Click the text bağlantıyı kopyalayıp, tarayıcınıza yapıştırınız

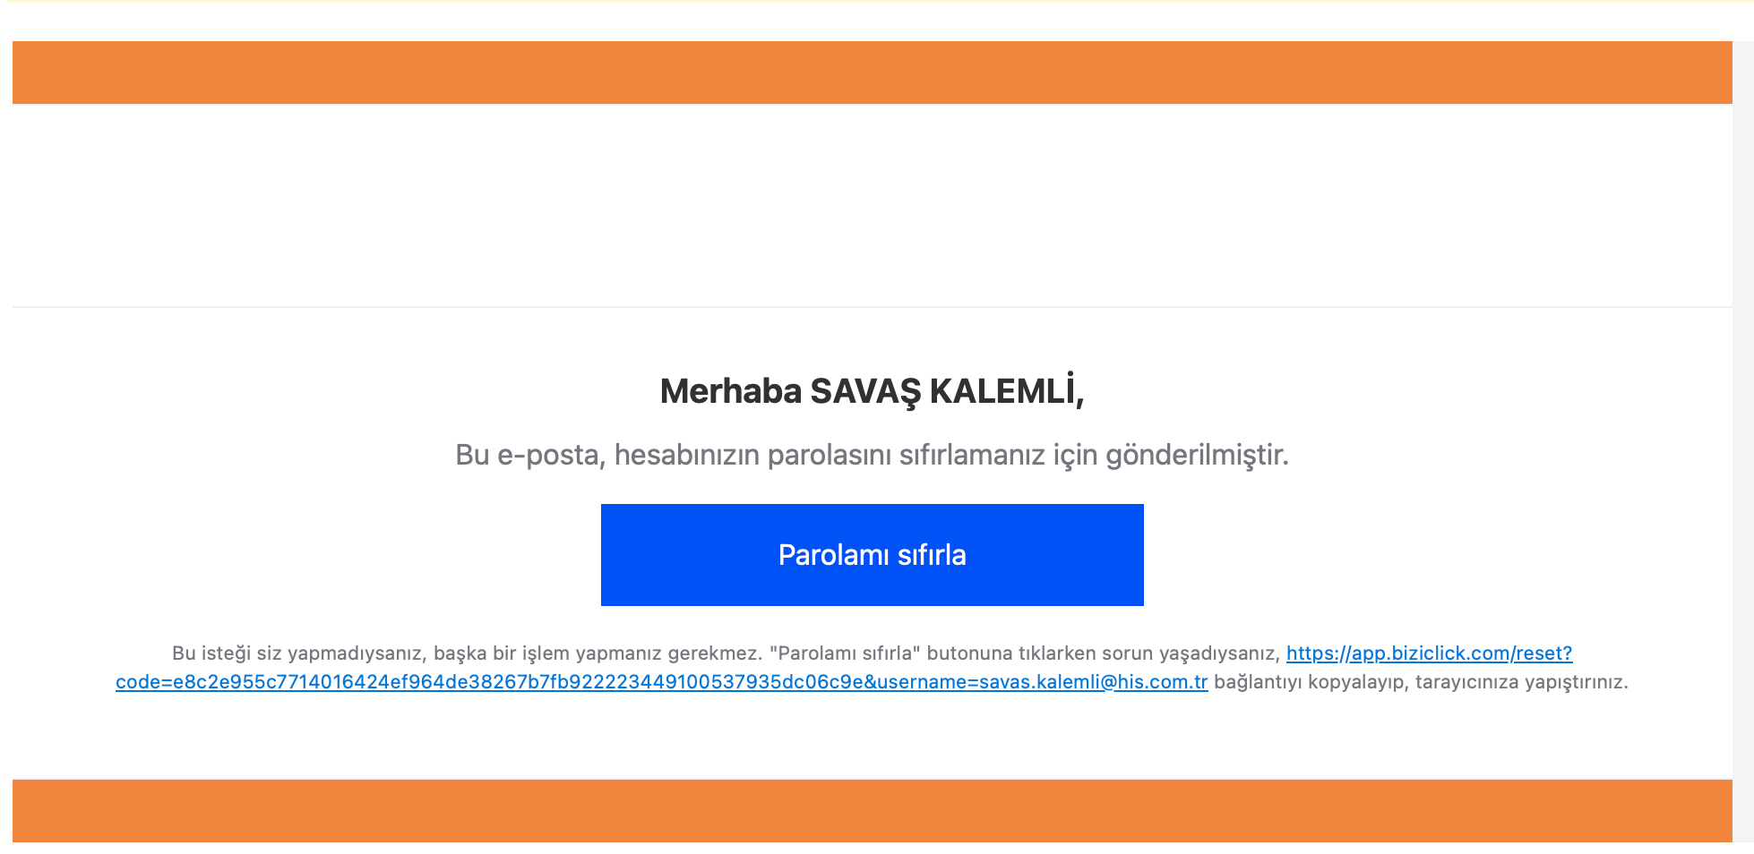coord(1421,682)
